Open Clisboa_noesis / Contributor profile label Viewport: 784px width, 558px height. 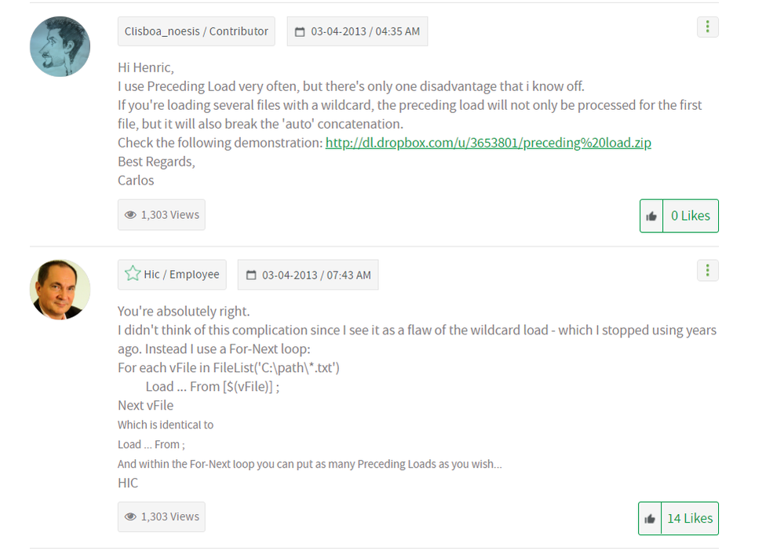click(196, 31)
